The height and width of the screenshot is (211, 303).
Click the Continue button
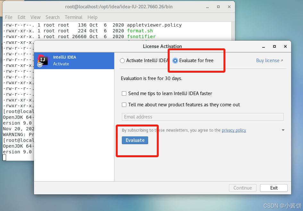point(243,188)
